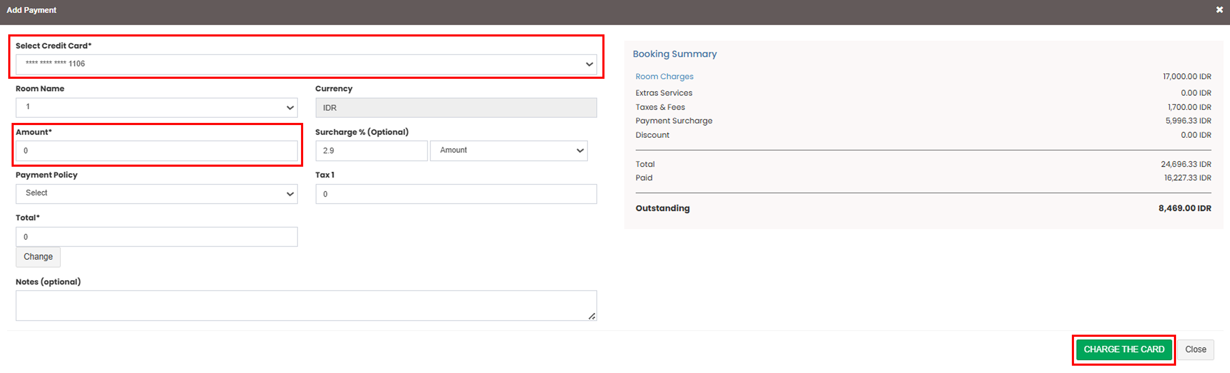Click the CHARGE THE CARD button
Viewport: 1230px width, 373px height.
coord(1124,350)
